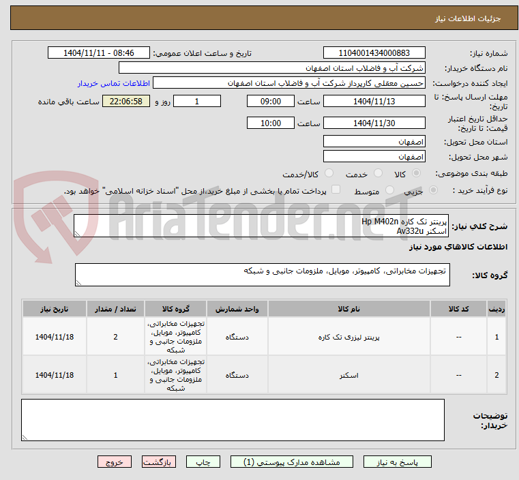The height and width of the screenshot is (480, 519).
Task: Click the resize handle of توضیحات خریدار box
Action: click(x=25, y=437)
